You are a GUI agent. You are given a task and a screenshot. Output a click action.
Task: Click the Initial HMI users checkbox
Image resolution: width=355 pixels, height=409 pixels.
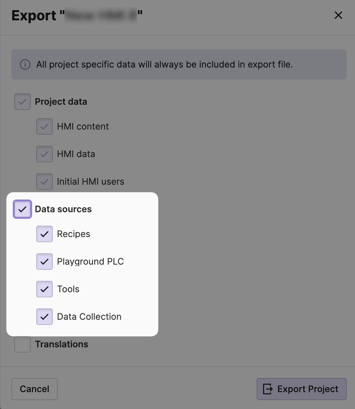tap(45, 182)
